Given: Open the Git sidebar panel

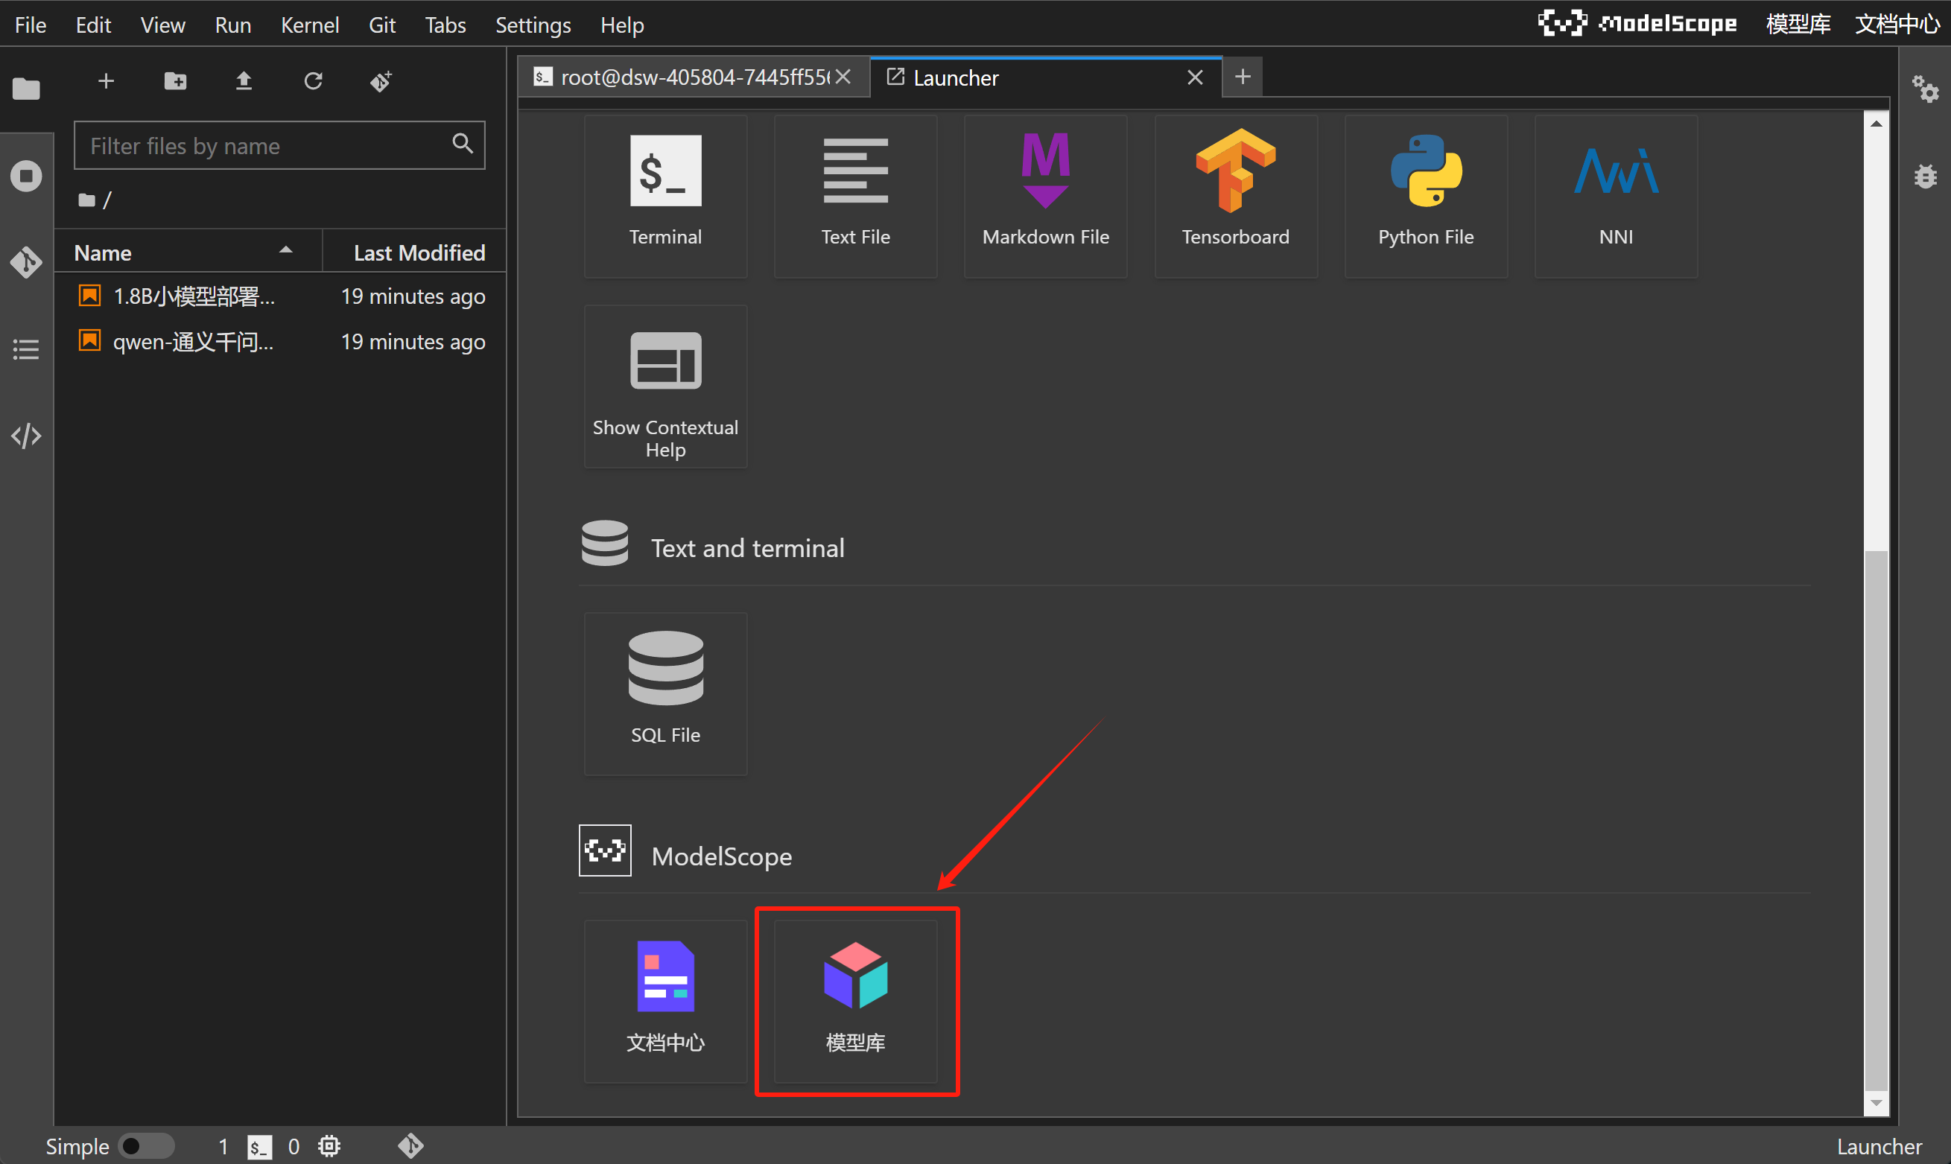Looking at the screenshot, I should point(27,263).
